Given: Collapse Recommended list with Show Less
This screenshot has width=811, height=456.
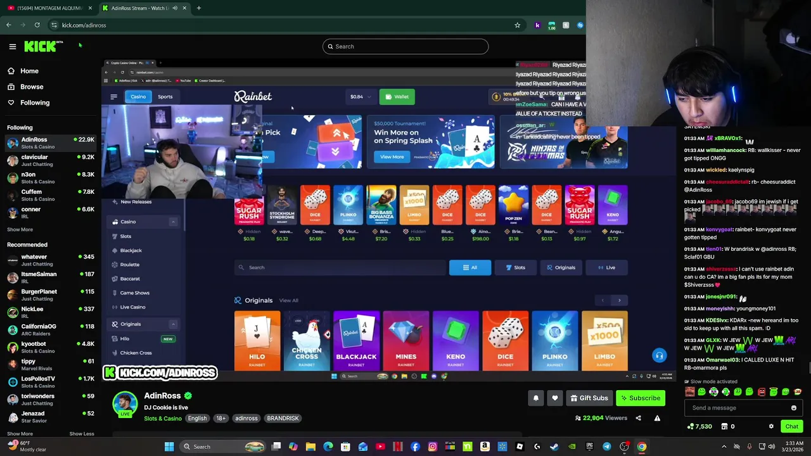Looking at the screenshot, I should 82,434.
